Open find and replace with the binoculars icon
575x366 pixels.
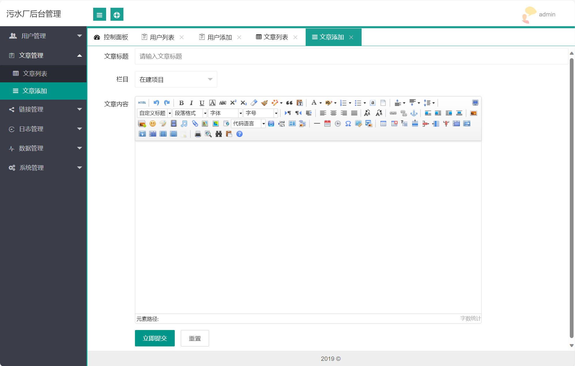pyautogui.click(x=219, y=134)
